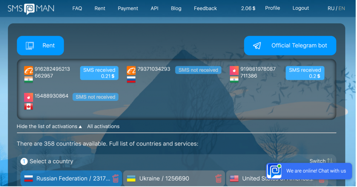Click the Canada flag under 15488930864
The image size is (357, 187).
(x=28, y=106)
